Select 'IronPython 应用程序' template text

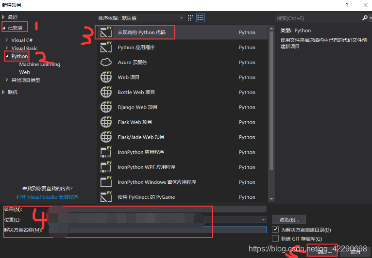click(x=141, y=152)
